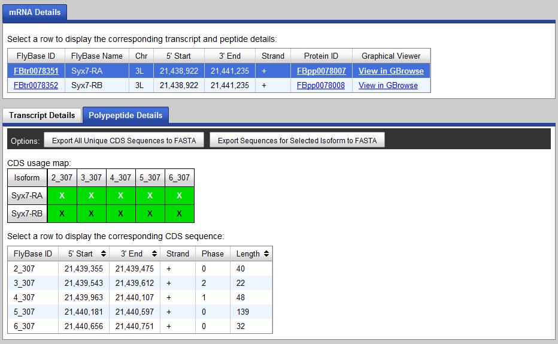Sort CDS table by 5' Start arrows

(x=104, y=254)
